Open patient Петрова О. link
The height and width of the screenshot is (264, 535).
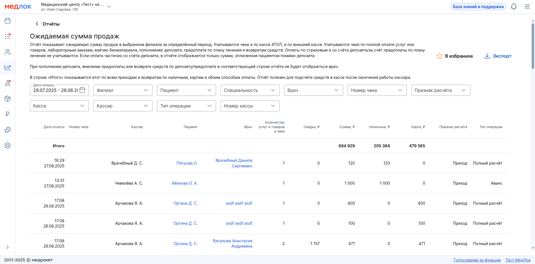[187, 163]
